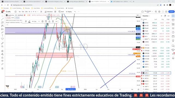Open drawing settings in floating toolbar
Image resolution: width=175 pixels, height=98 pixels.
pyautogui.click(x=43, y=21)
